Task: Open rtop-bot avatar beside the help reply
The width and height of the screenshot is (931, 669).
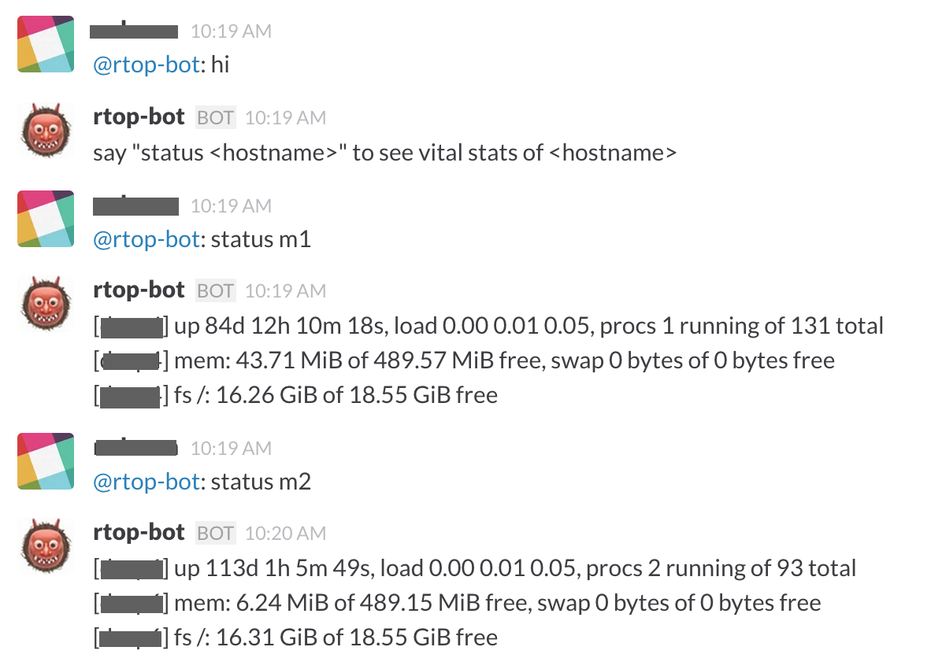Action: pyautogui.click(x=46, y=131)
